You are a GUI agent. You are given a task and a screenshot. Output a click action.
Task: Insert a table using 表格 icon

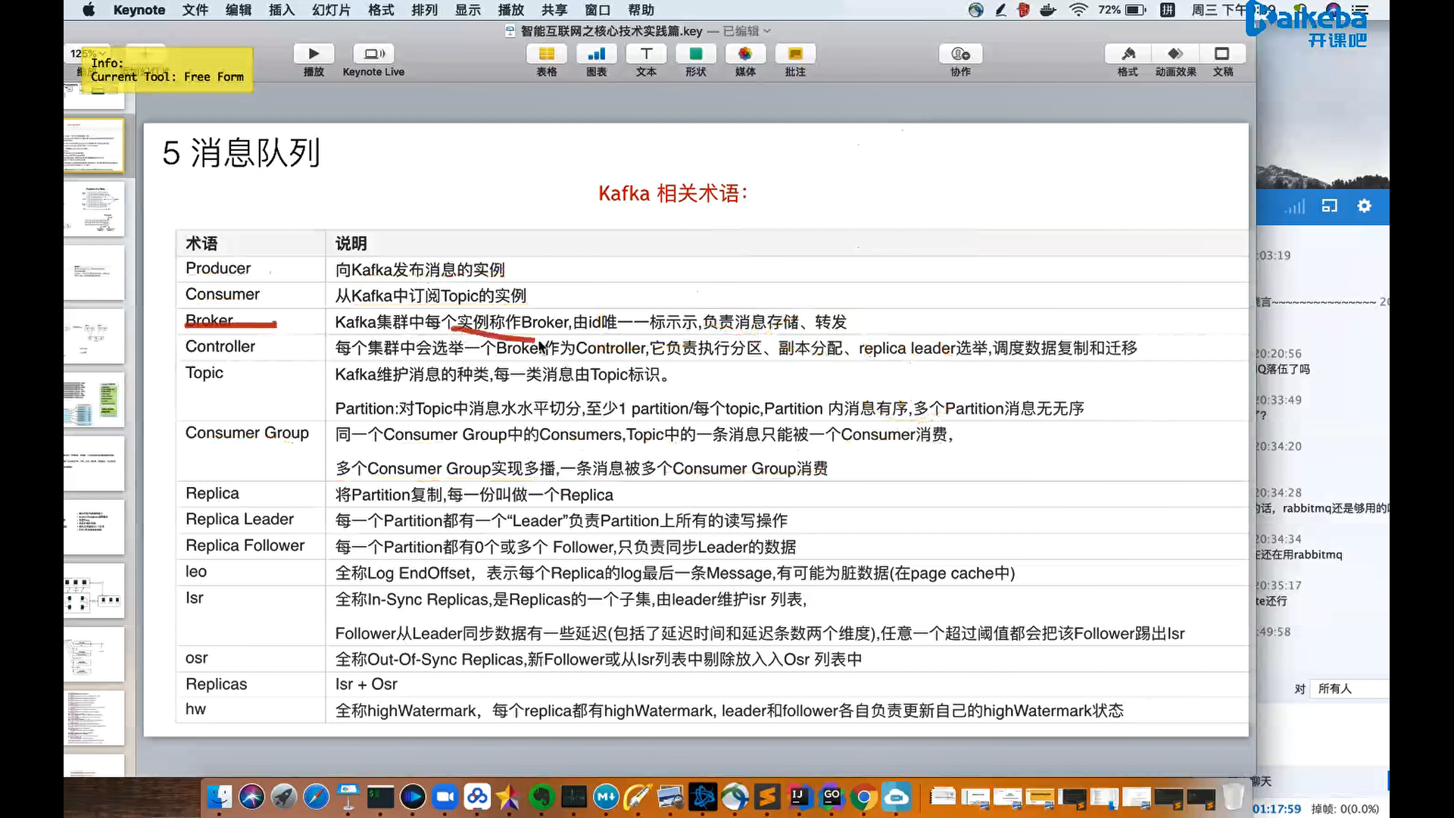point(546,54)
